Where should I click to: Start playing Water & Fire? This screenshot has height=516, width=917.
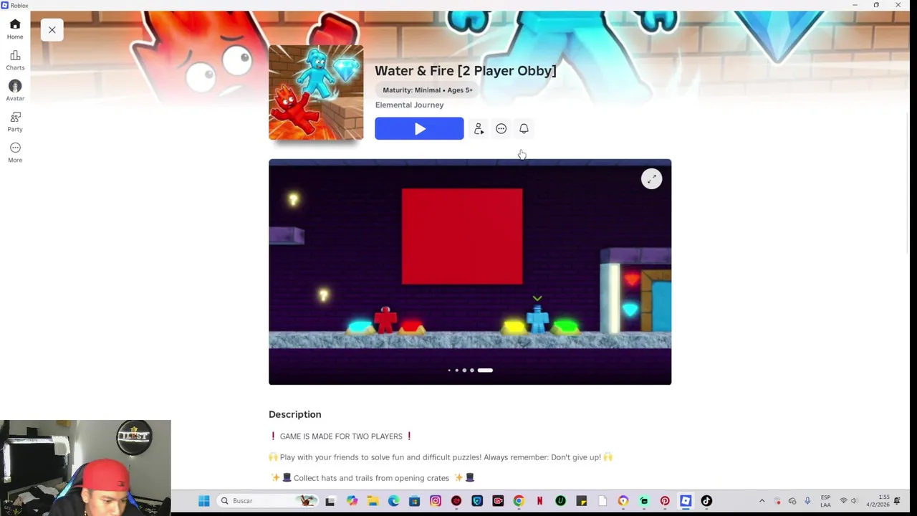click(419, 128)
